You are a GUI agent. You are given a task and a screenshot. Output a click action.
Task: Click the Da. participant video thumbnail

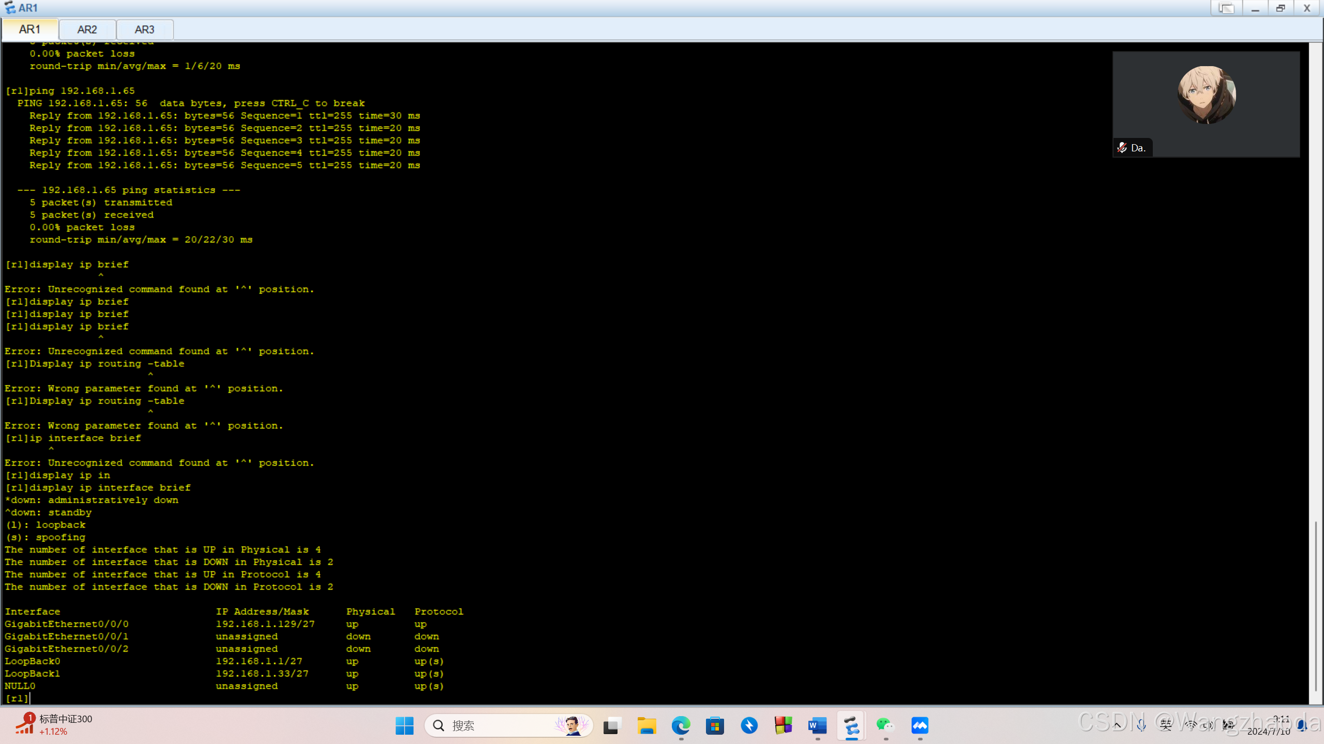[1206, 103]
